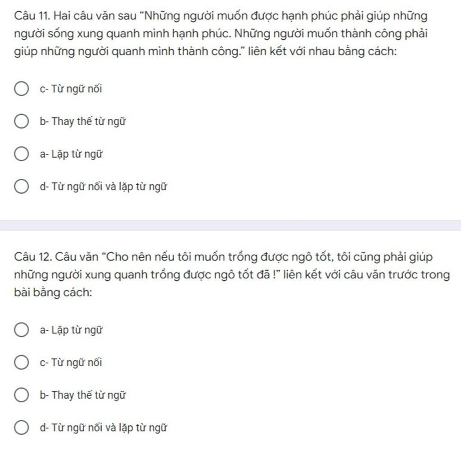This screenshot has height=455, width=461.
Task: Select radio button "c- Từ ngữ nối" in Câu 11
Action: click(x=22, y=89)
